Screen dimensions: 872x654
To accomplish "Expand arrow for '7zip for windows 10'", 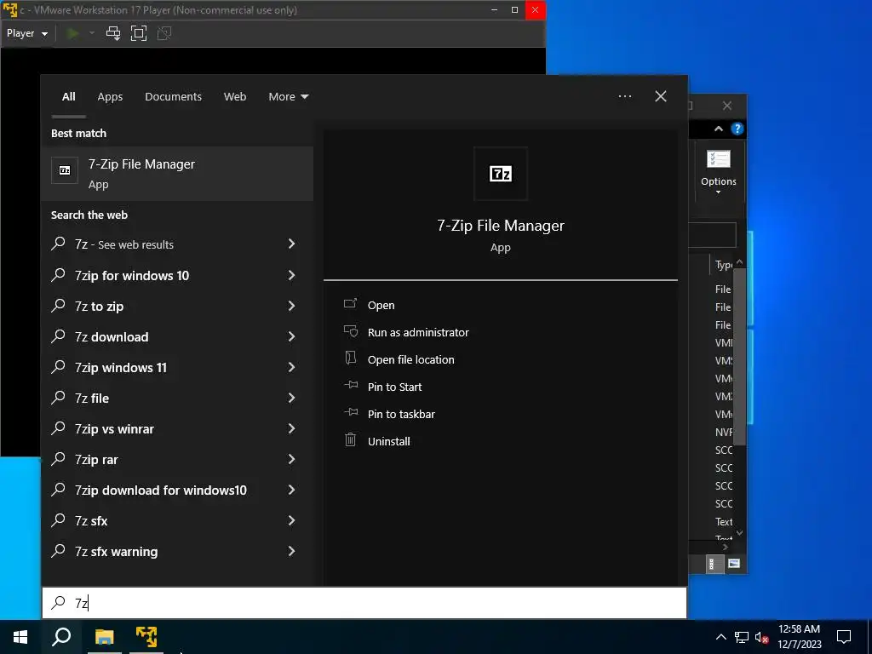I will click(x=291, y=275).
